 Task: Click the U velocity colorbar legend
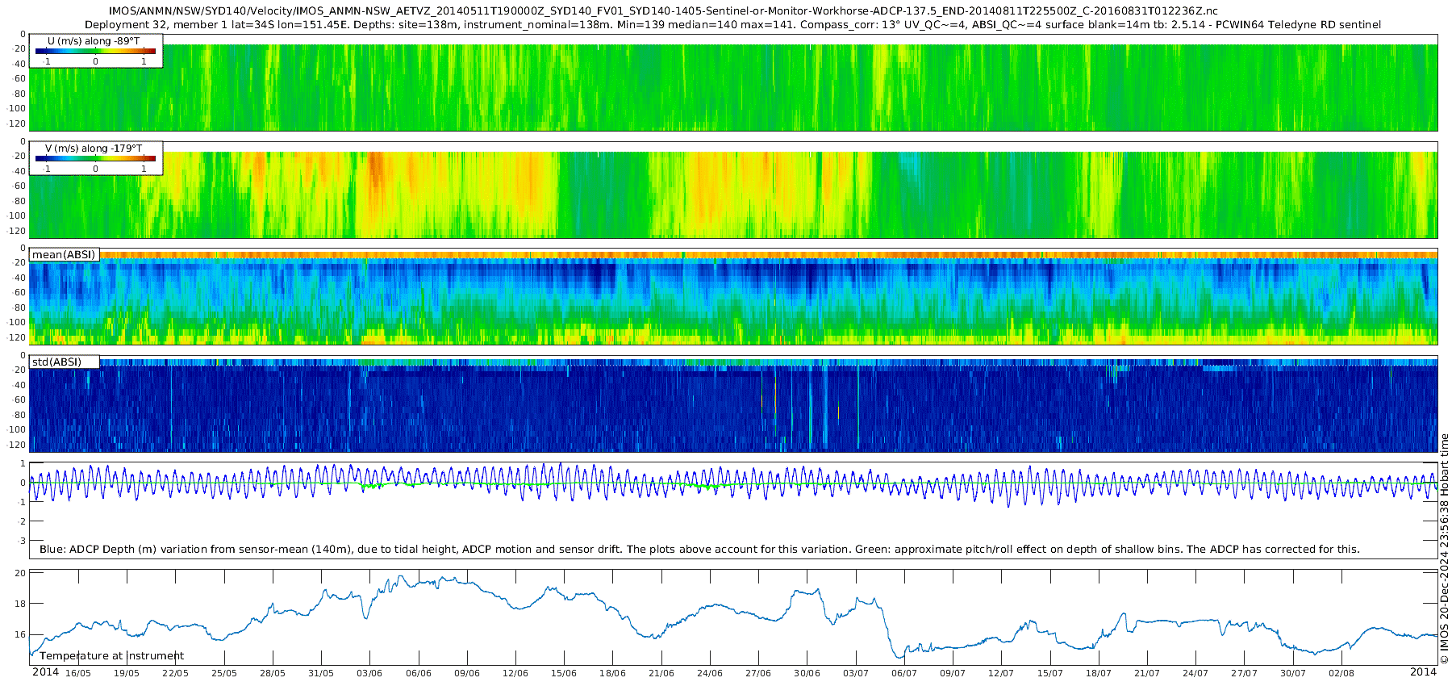click(95, 52)
